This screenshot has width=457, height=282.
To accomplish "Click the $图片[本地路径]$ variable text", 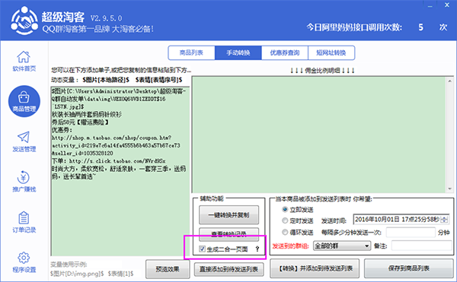I will pyautogui.click(x=106, y=80).
